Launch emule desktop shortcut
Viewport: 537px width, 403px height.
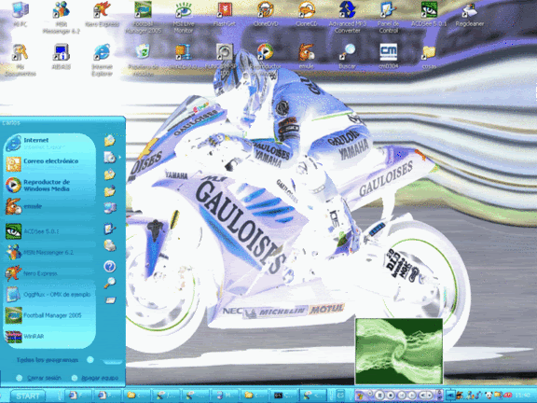tap(306, 57)
